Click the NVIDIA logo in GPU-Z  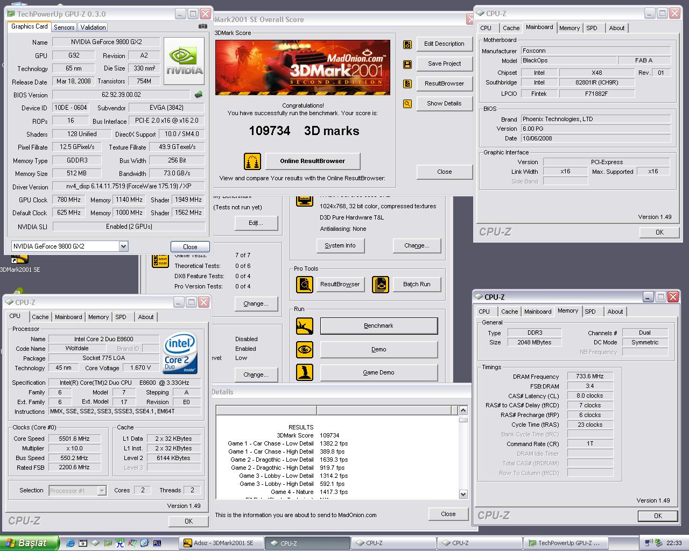(x=184, y=61)
